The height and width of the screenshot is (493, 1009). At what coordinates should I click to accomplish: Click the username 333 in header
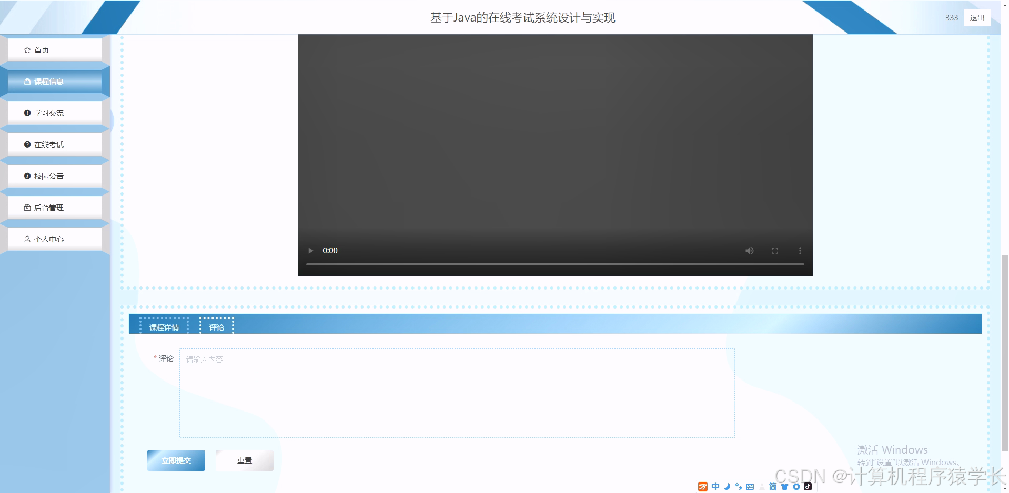[x=952, y=18]
